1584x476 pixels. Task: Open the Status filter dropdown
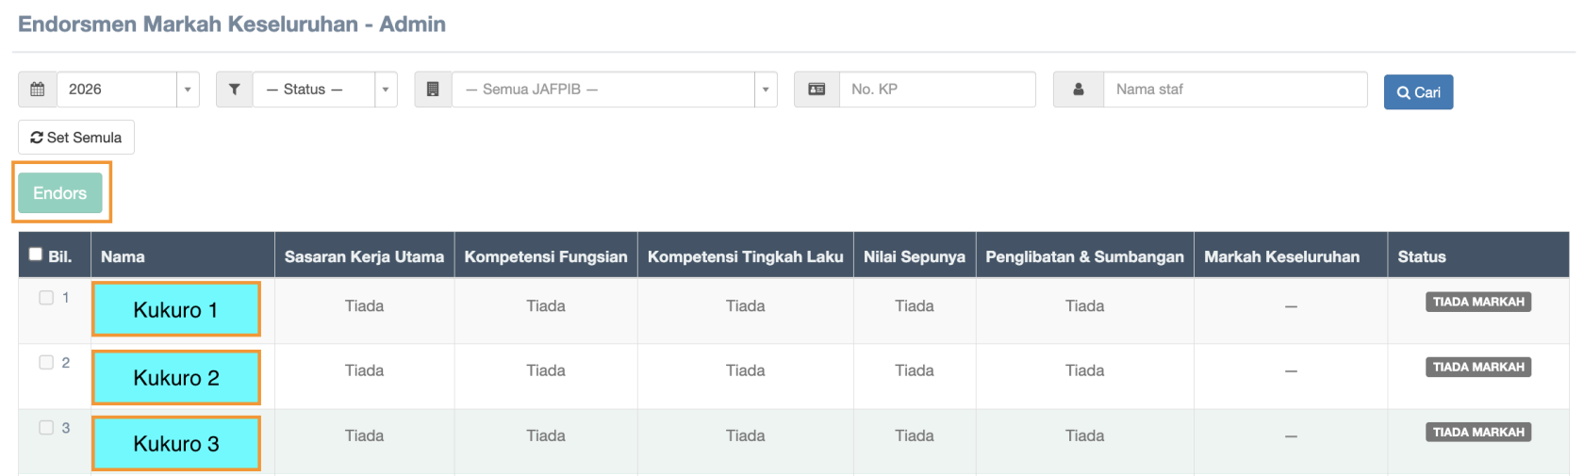tap(323, 90)
